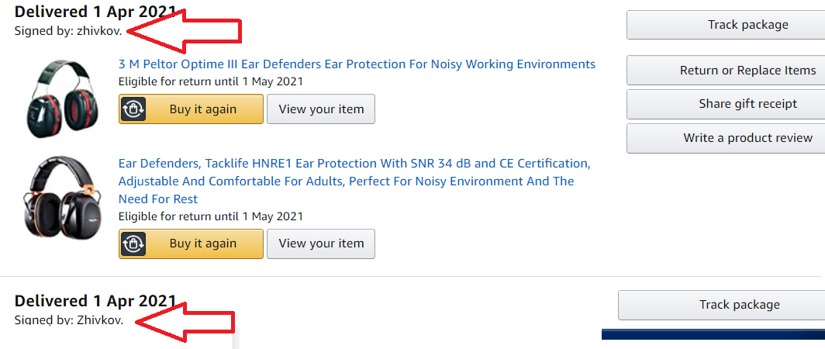Click the cart icon on the 3M Peltor Buy it again button
Screen dimensions: 825x349
(134, 109)
